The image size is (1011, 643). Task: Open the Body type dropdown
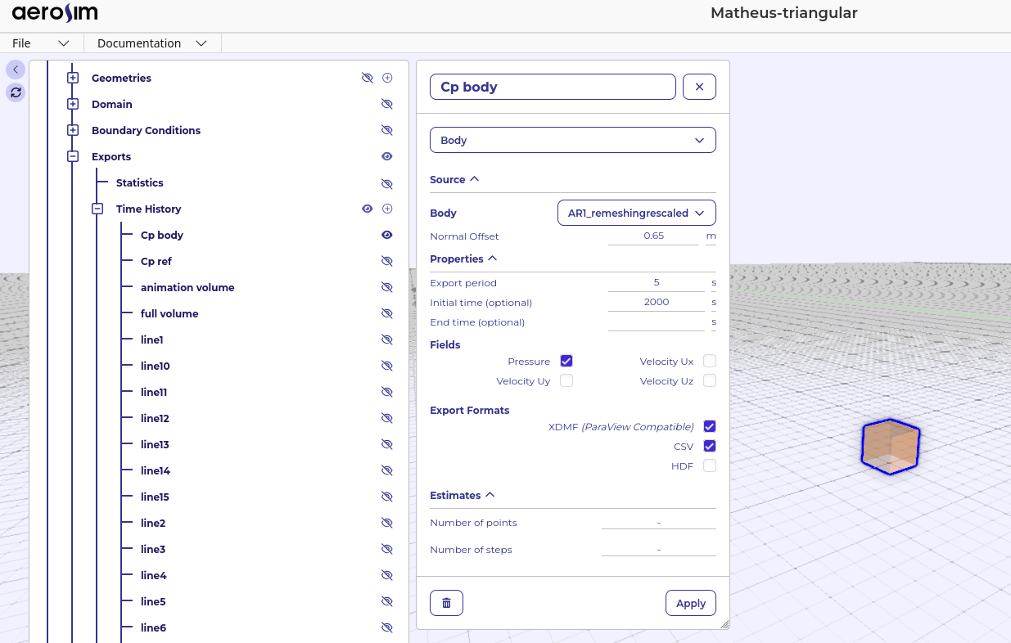572,140
